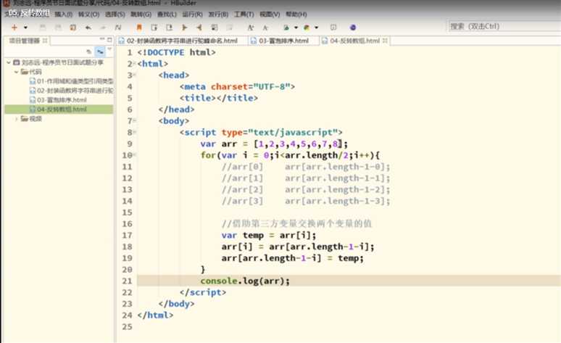The height and width of the screenshot is (343, 561).
Task: Open 03-冒泡排序.html in project tree
Action: click(x=58, y=99)
